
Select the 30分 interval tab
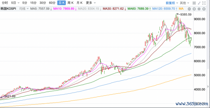[x=43, y=3]
